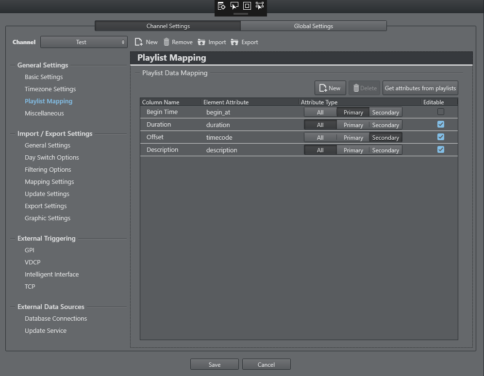Click the first icon in the top floating toolbar
Image resolution: width=484 pixels, height=376 pixels.
[221, 6]
